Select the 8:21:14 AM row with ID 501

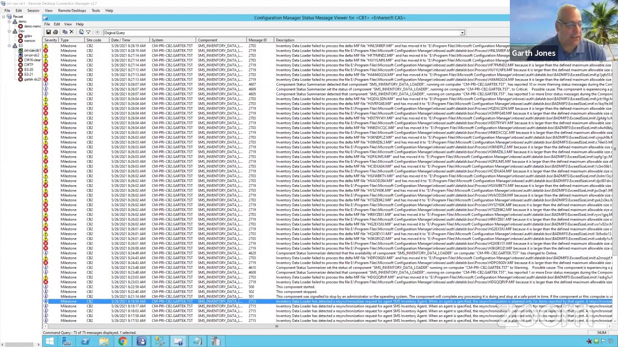[328, 296]
